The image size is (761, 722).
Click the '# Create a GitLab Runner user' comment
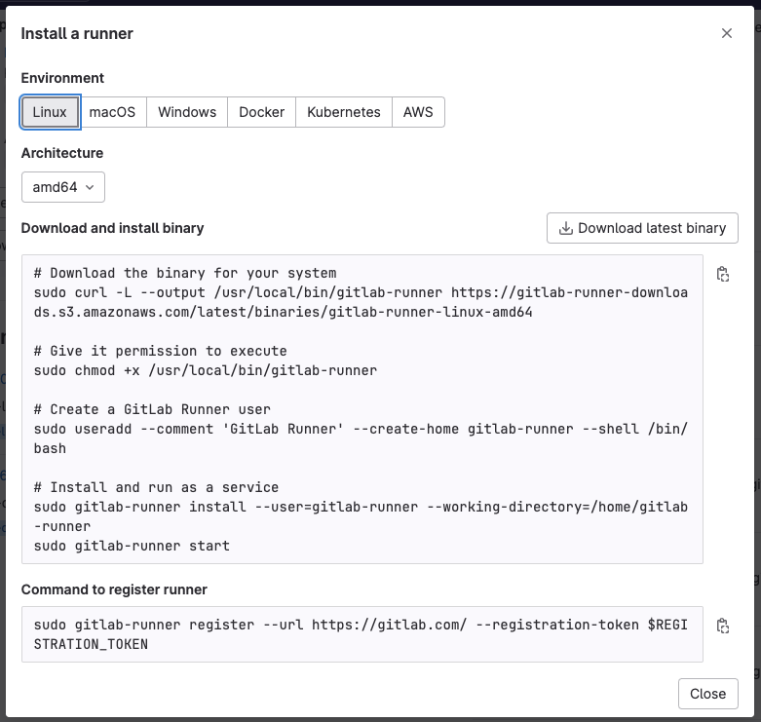pyautogui.click(x=152, y=409)
